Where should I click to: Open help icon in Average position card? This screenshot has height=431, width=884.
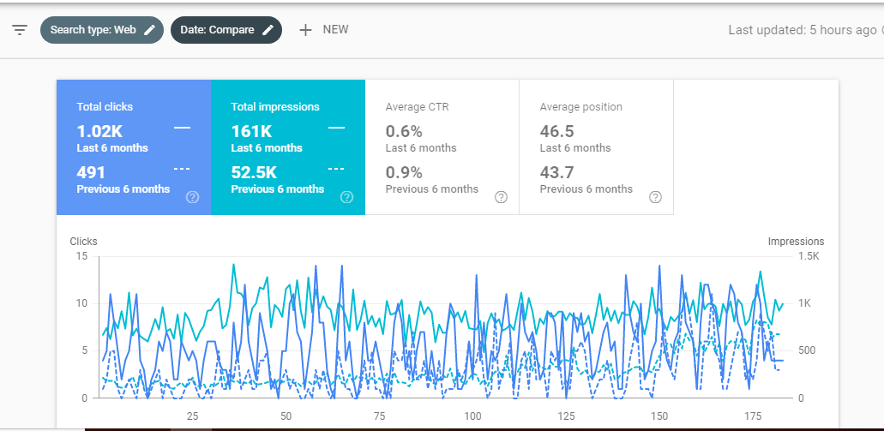tap(656, 197)
